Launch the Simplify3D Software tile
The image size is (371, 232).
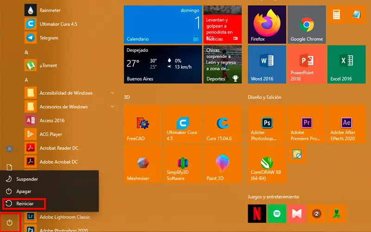point(183,164)
